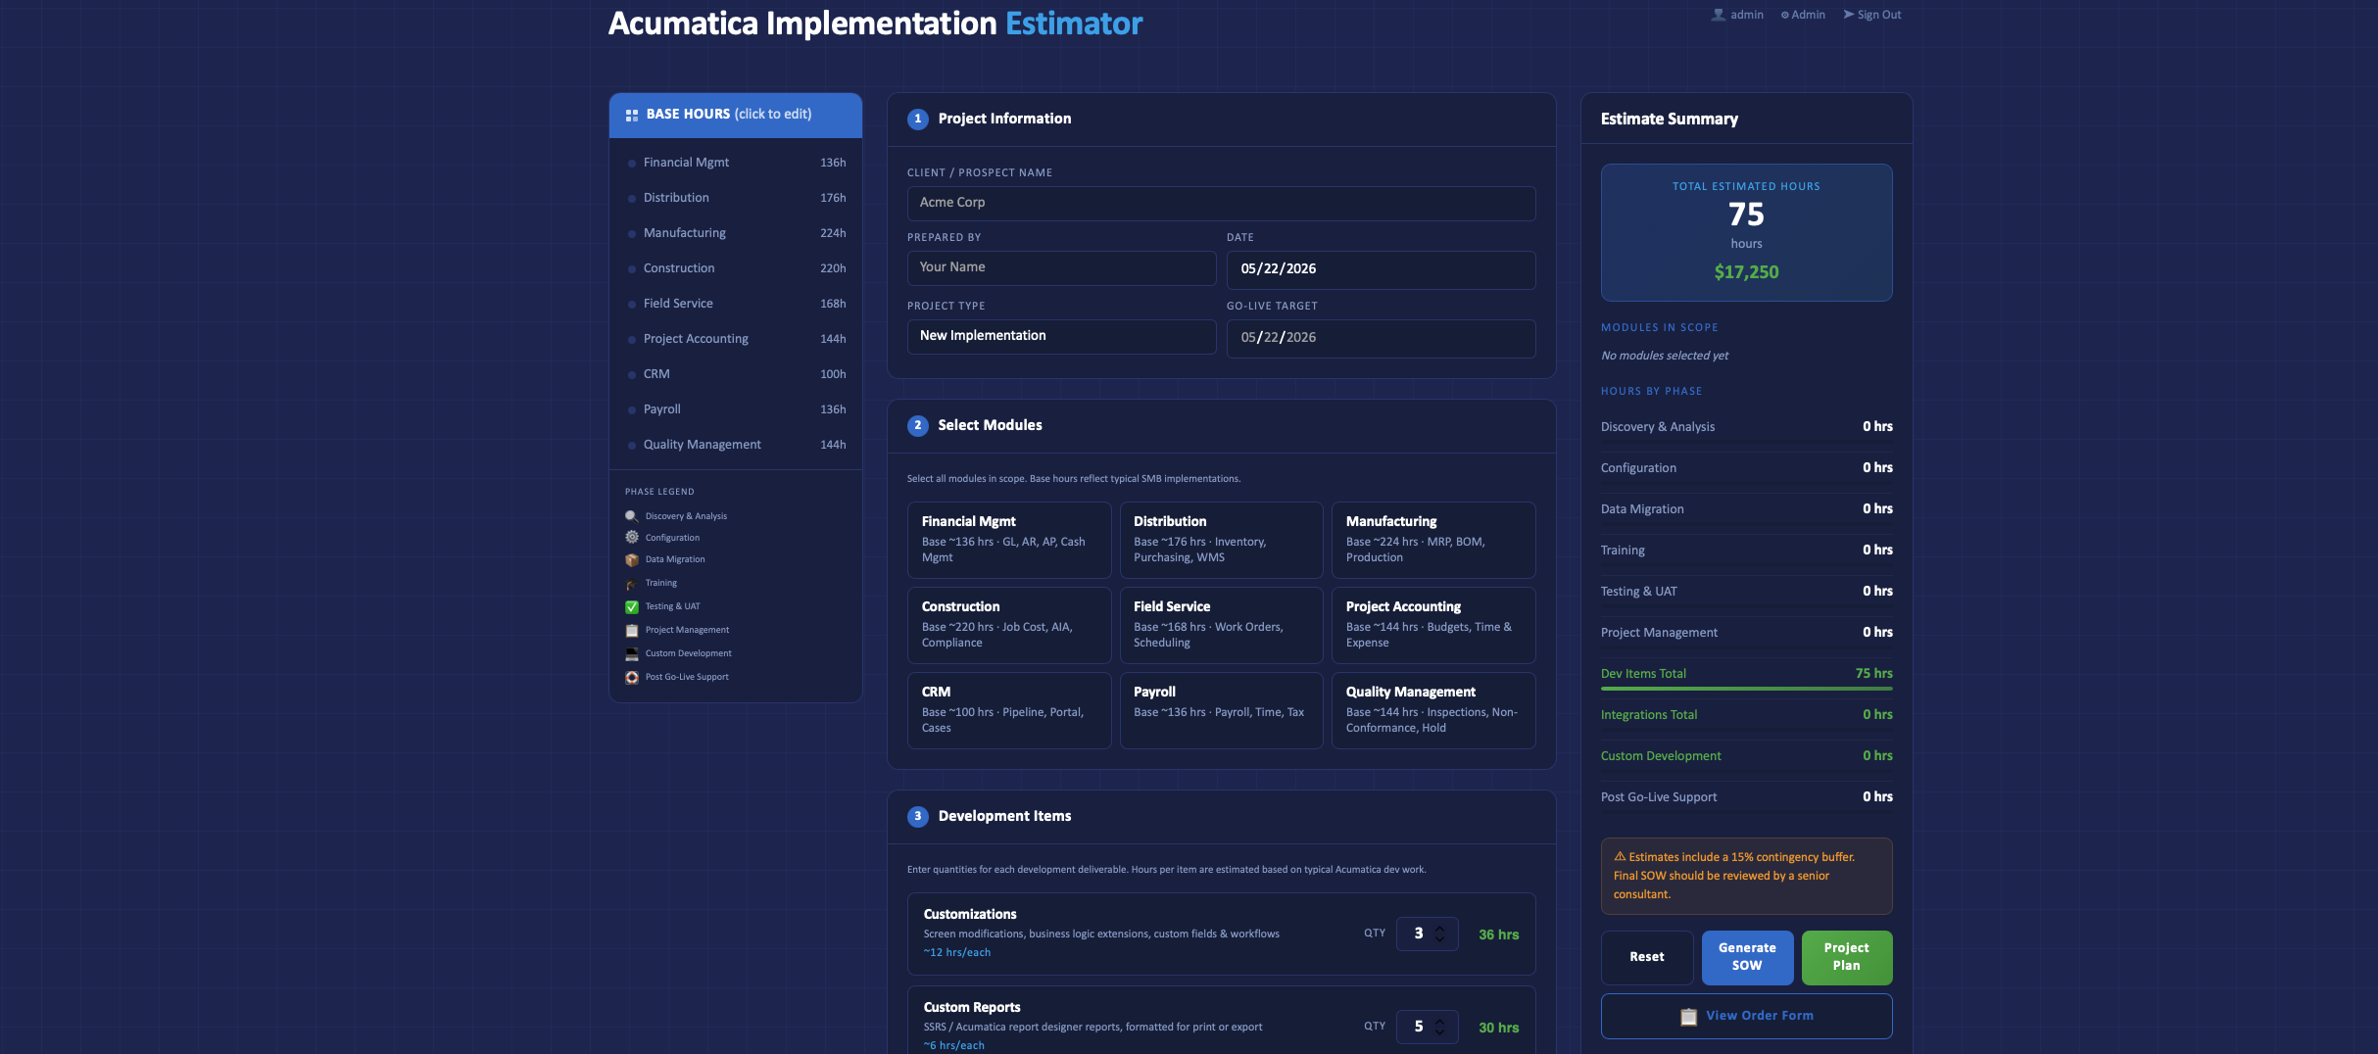Click the Post Go-Live Support lifebuoy icon
Screen dimensions: 2378x1054
tap(632, 678)
